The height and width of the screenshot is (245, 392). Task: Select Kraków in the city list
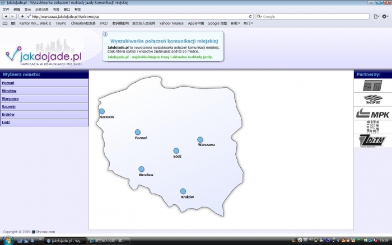coord(8,114)
